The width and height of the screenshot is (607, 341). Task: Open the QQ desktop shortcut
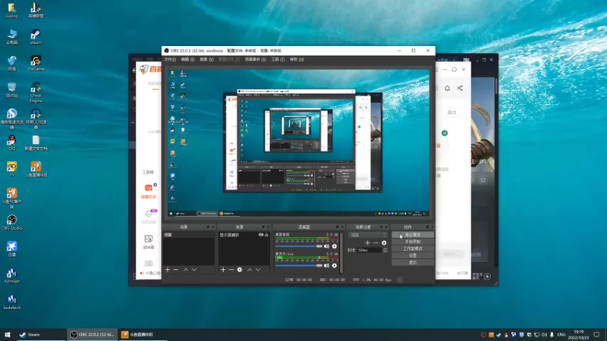point(11,143)
